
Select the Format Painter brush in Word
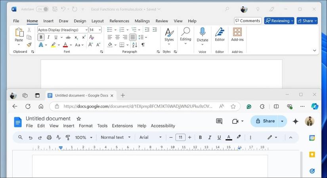[29, 45]
